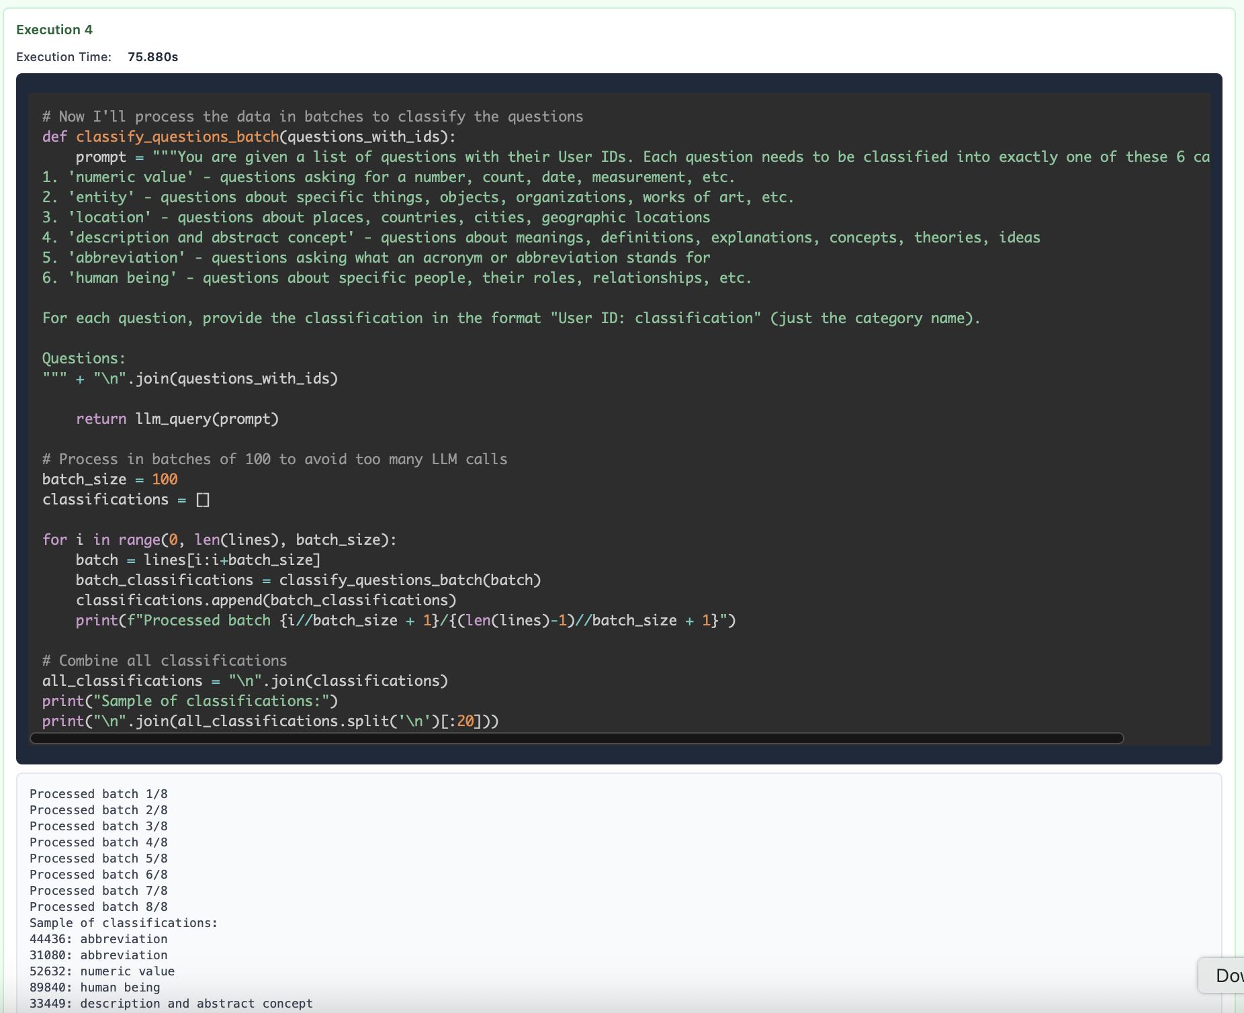Click the return llm_query(prompt) line
The image size is (1244, 1013).
click(x=177, y=419)
